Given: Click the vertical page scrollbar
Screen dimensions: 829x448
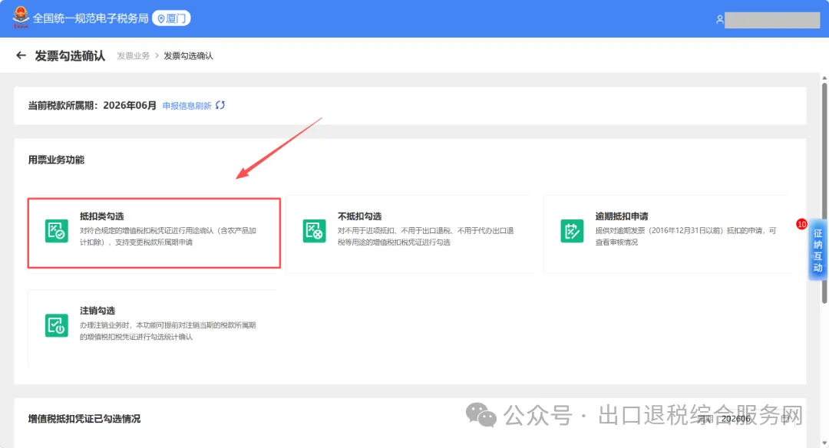Looking at the screenshot, I should (x=824, y=193).
